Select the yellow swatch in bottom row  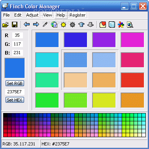click(x=104, y=100)
